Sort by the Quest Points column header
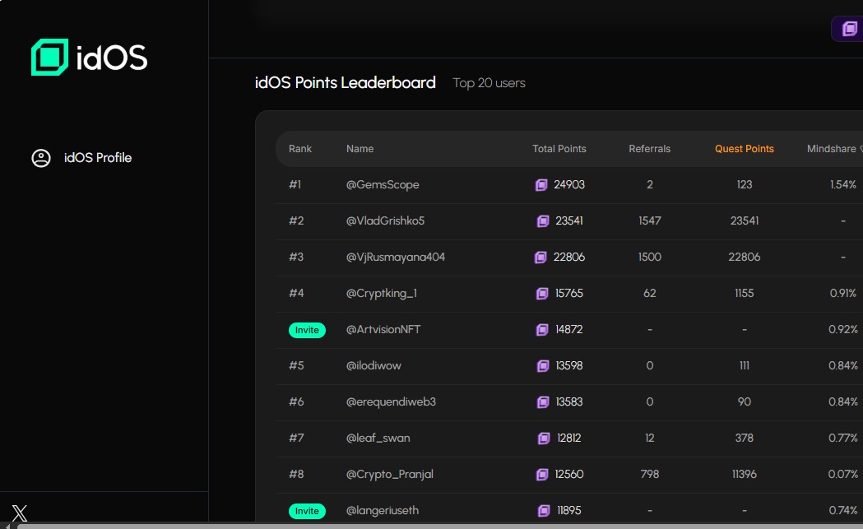This screenshot has height=529, width=863. tap(744, 149)
